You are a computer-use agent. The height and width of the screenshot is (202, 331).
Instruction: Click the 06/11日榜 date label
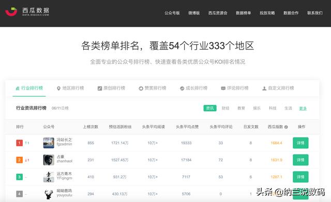click(x=60, y=108)
